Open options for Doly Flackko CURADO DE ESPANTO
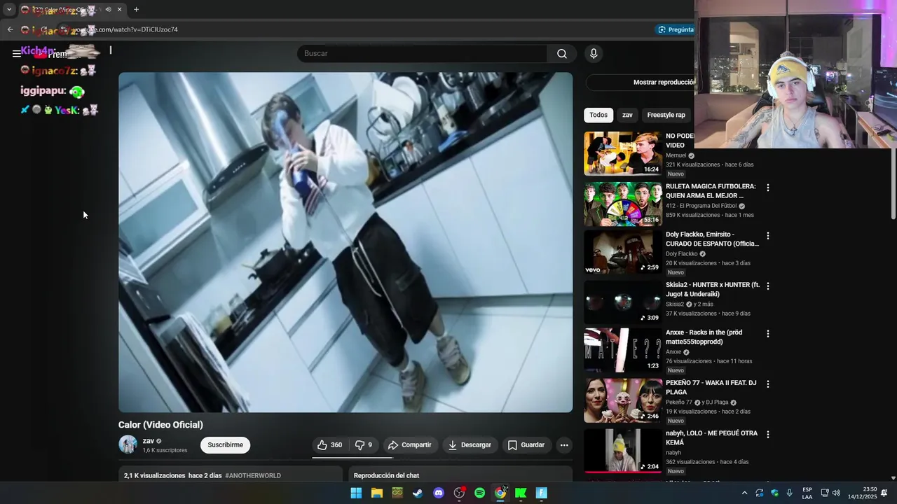 (767, 236)
